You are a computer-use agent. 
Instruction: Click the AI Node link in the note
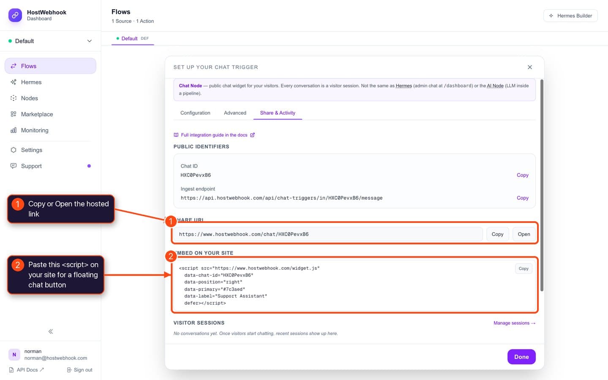click(x=495, y=86)
